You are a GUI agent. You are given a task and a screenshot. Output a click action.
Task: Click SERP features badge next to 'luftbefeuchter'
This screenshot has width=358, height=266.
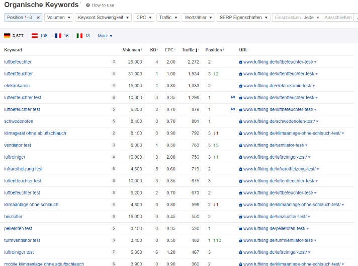[114, 62]
